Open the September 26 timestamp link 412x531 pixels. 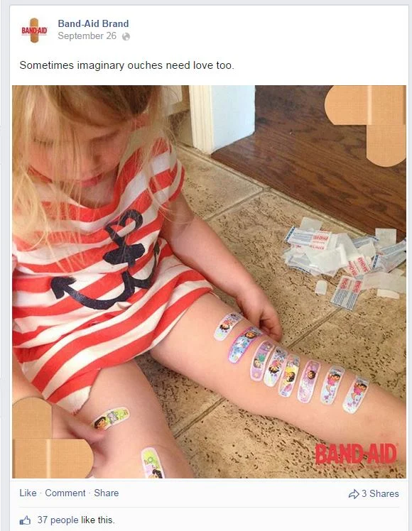pos(87,36)
